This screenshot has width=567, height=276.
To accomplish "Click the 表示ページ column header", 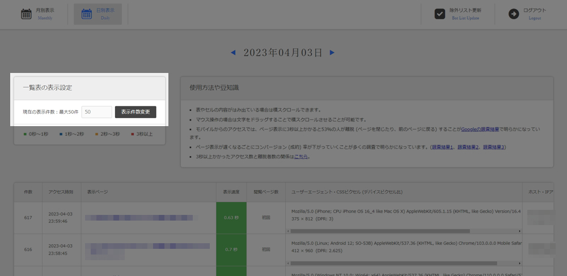I will pos(149,192).
